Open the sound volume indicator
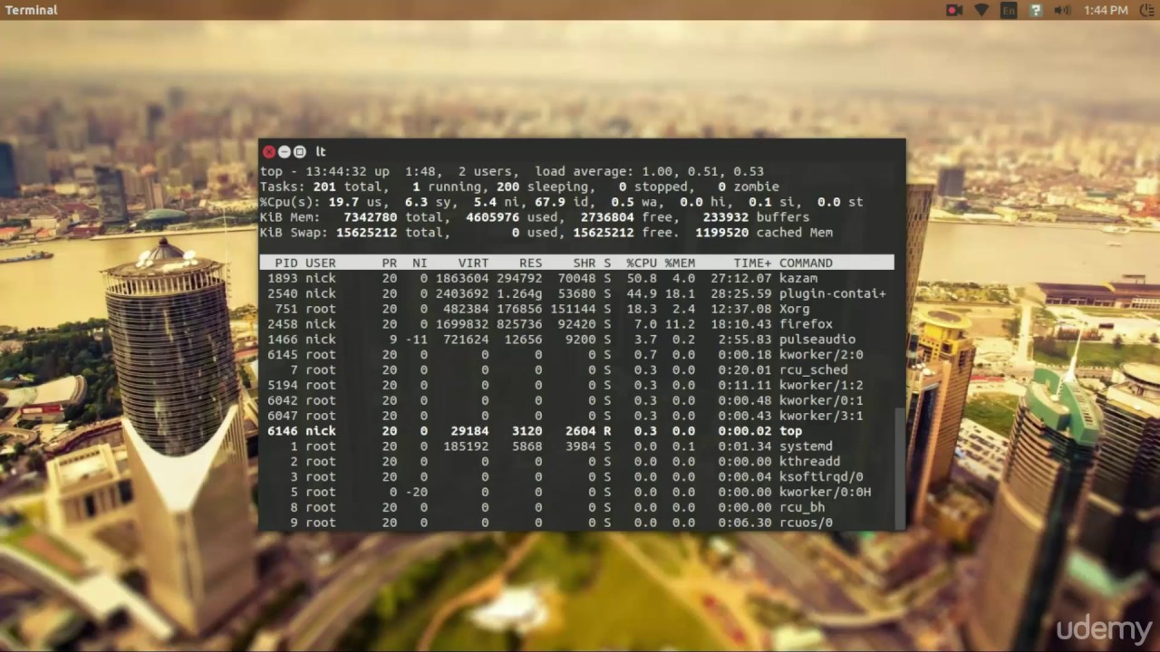This screenshot has width=1160, height=652. click(x=1062, y=10)
